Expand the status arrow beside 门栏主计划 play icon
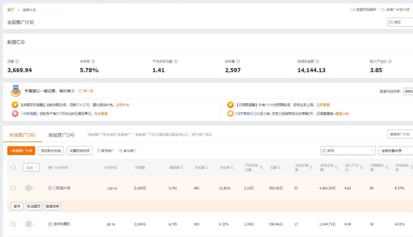Screen dimensions: 413x237 point(33,188)
